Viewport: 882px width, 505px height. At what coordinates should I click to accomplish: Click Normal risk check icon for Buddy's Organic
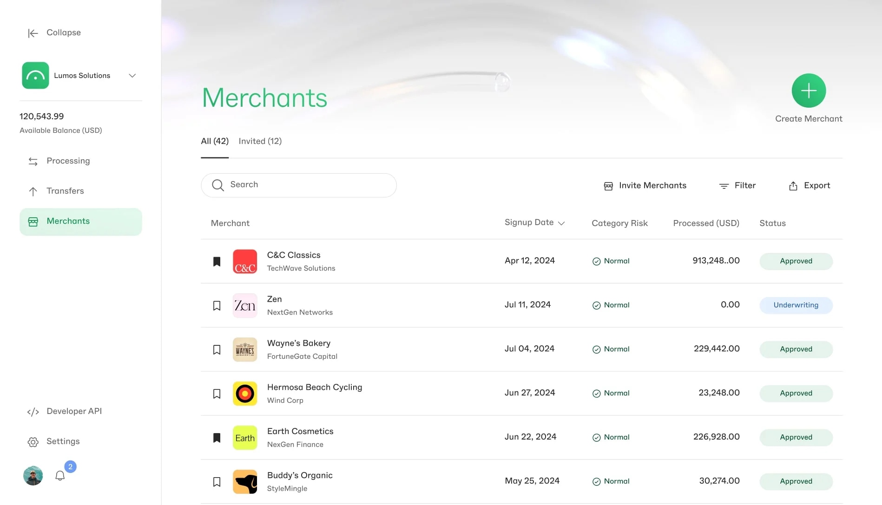[x=597, y=482]
